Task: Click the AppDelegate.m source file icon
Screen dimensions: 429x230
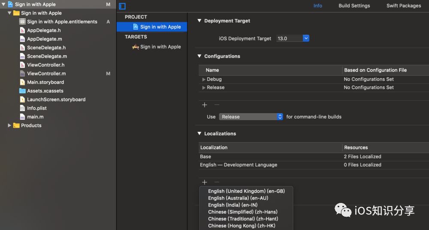Action: pos(22,39)
